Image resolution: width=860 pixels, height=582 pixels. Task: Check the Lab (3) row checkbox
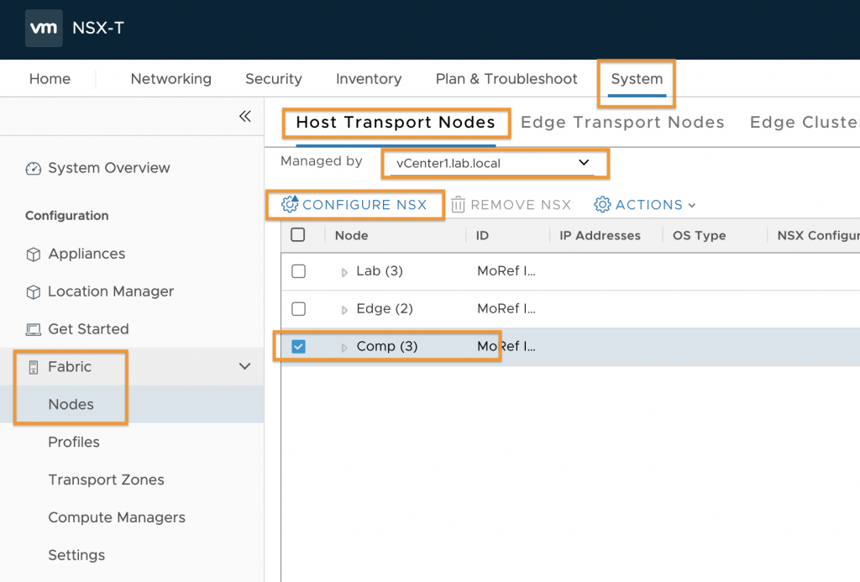click(x=298, y=271)
